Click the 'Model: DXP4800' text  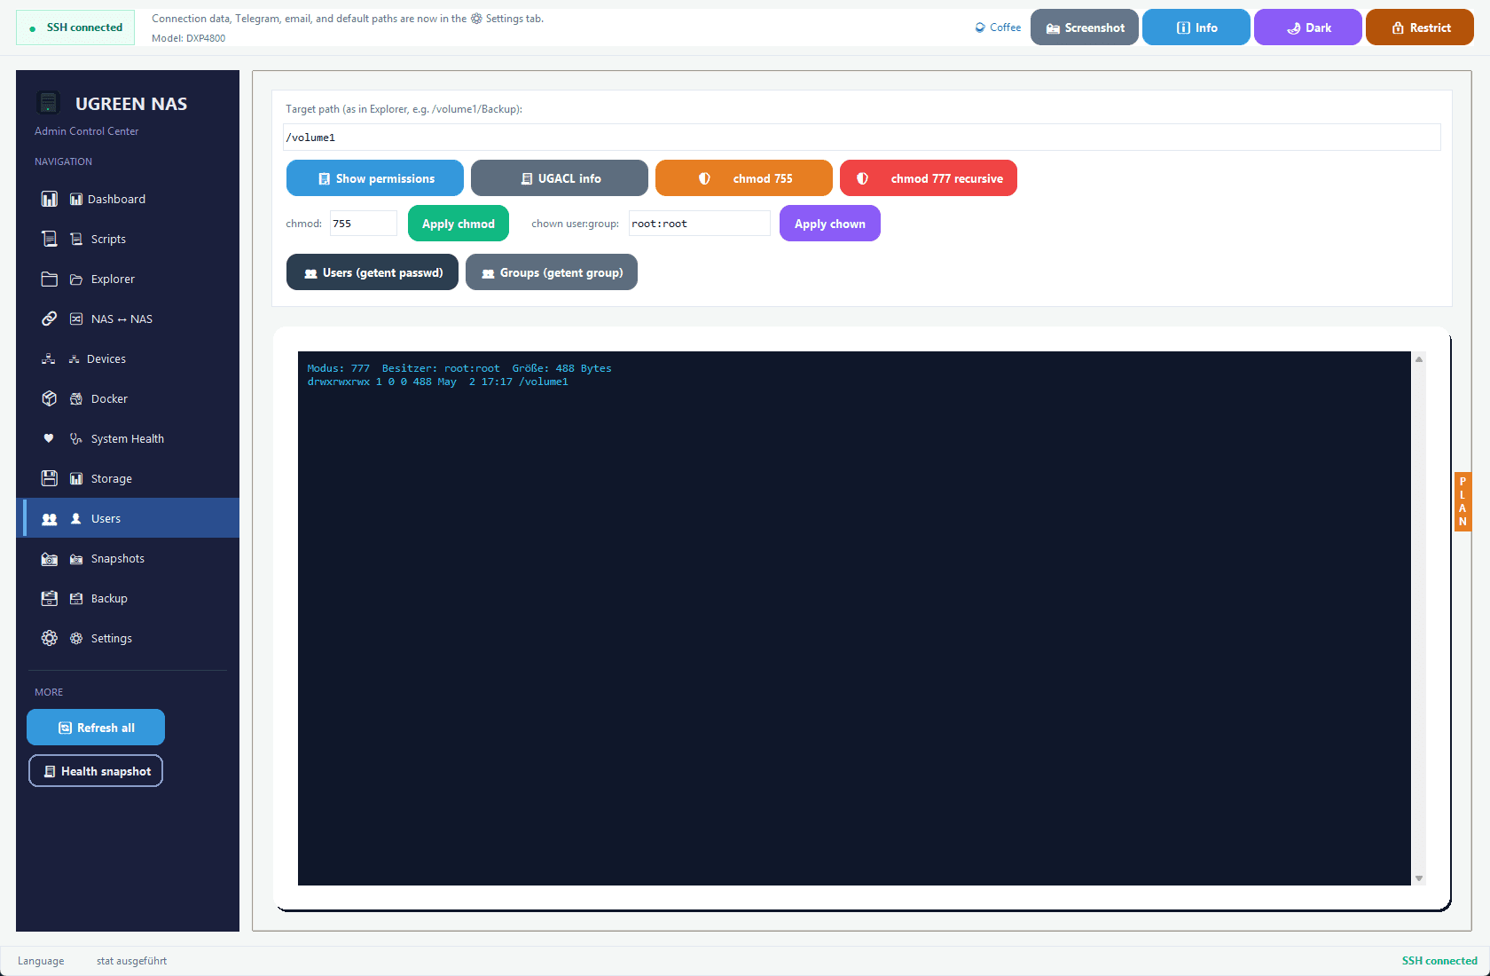[188, 38]
